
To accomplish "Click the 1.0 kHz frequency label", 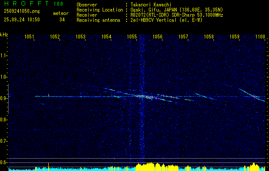I will (x=3, y=77).
